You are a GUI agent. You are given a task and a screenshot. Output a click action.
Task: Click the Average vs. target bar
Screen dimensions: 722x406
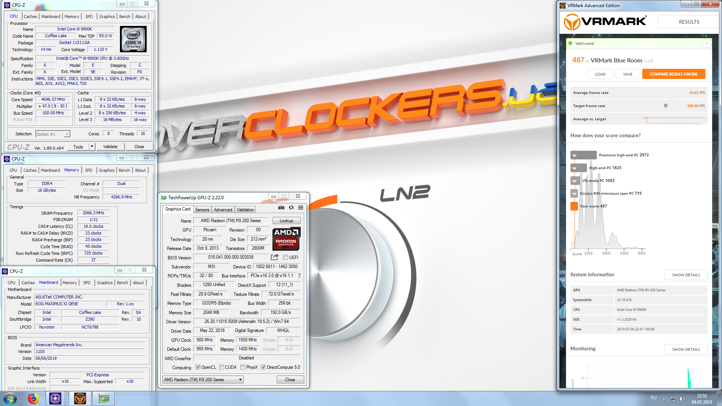pos(673,119)
